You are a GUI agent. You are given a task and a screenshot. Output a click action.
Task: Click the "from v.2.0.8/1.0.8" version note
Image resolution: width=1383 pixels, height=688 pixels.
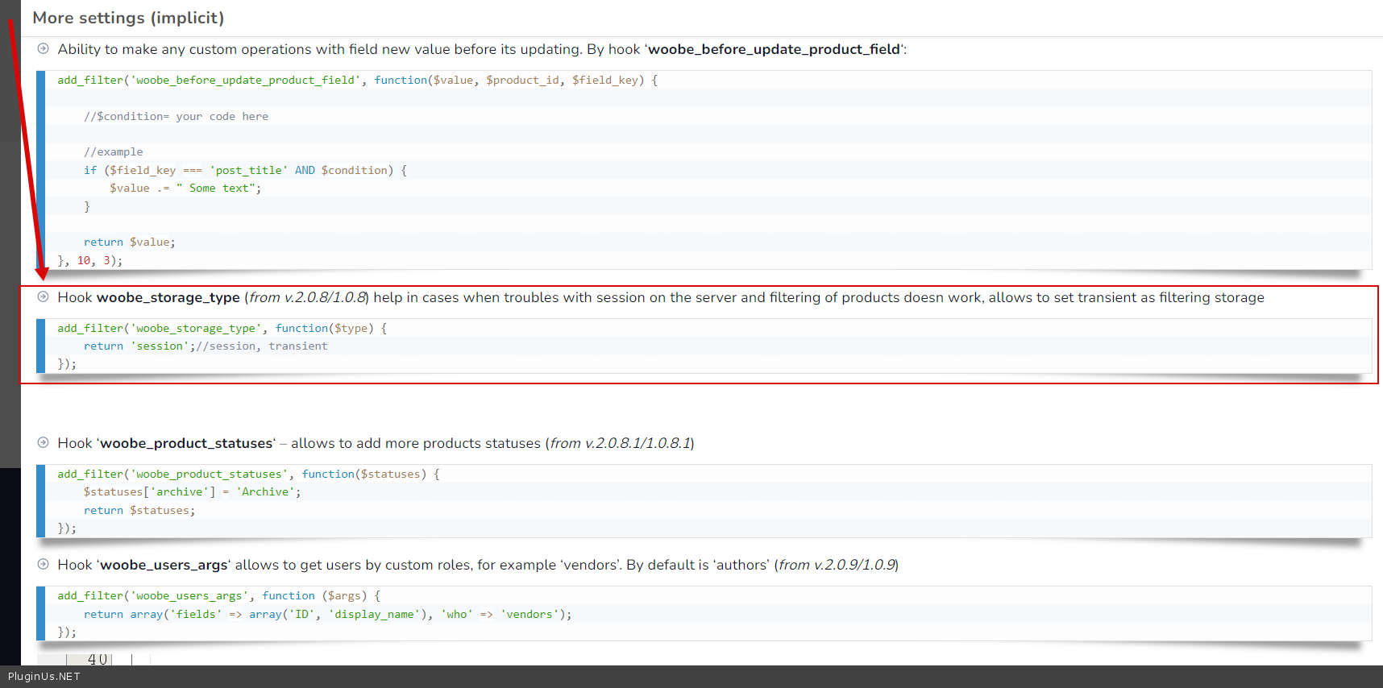(x=307, y=297)
